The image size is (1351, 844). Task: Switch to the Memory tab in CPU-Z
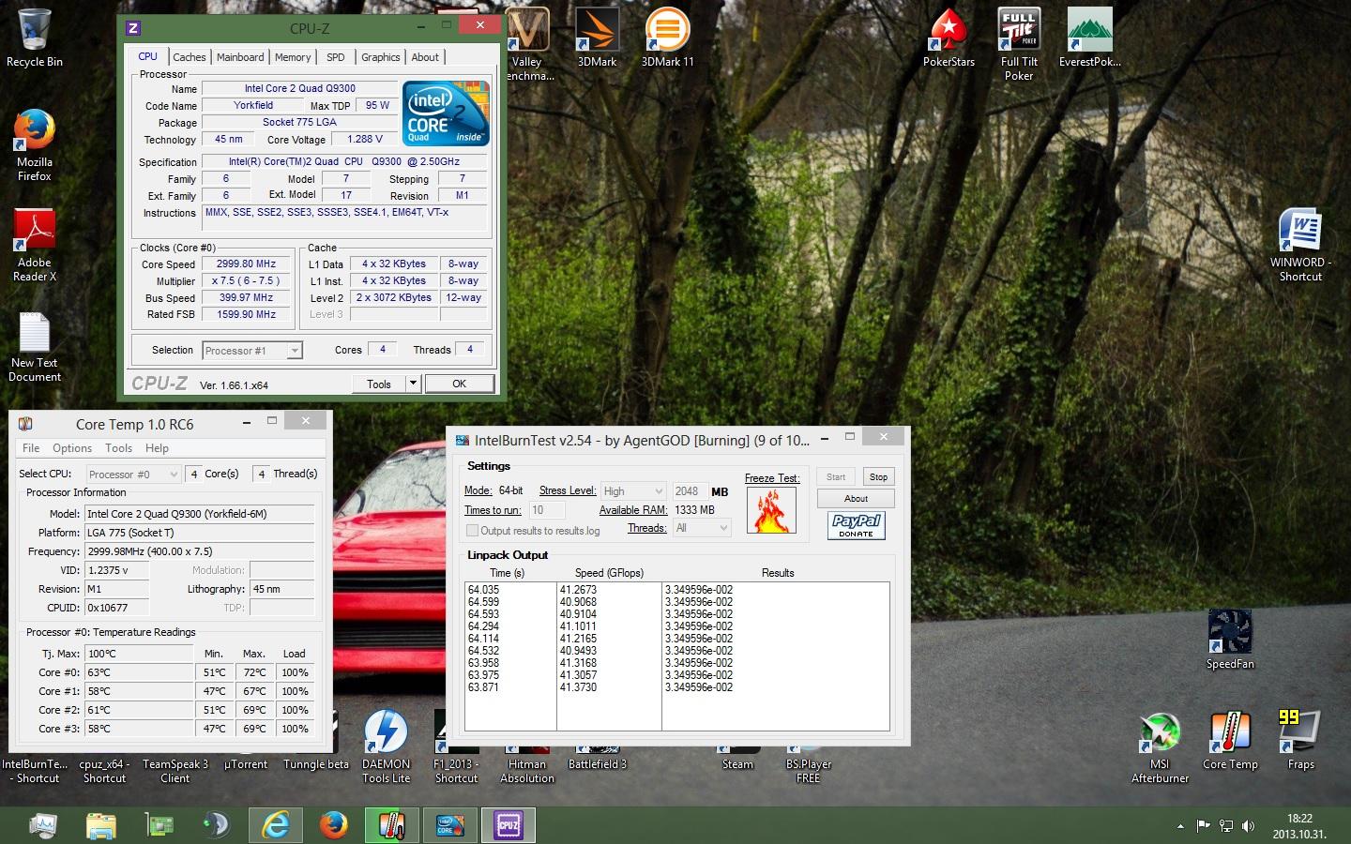click(293, 57)
